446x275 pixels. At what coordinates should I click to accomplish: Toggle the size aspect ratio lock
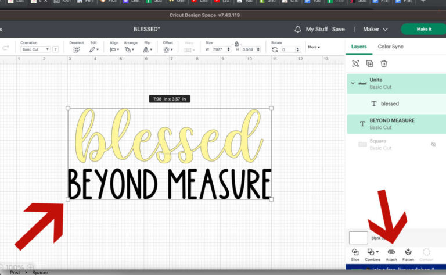[236, 43]
